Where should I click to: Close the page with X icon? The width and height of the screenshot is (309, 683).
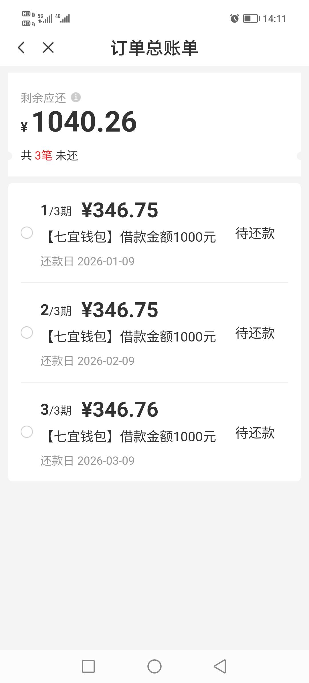pos(48,47)
